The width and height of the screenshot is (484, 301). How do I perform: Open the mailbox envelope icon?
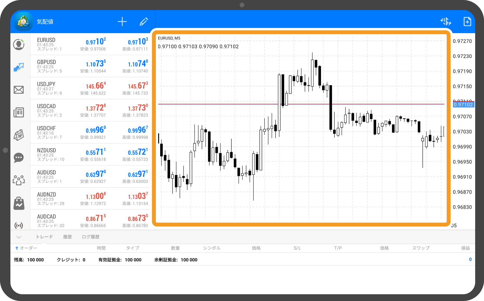[x=19, y=90]
